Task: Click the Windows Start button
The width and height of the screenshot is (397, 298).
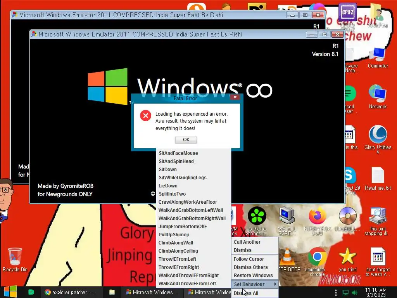Action: [10, 292]
